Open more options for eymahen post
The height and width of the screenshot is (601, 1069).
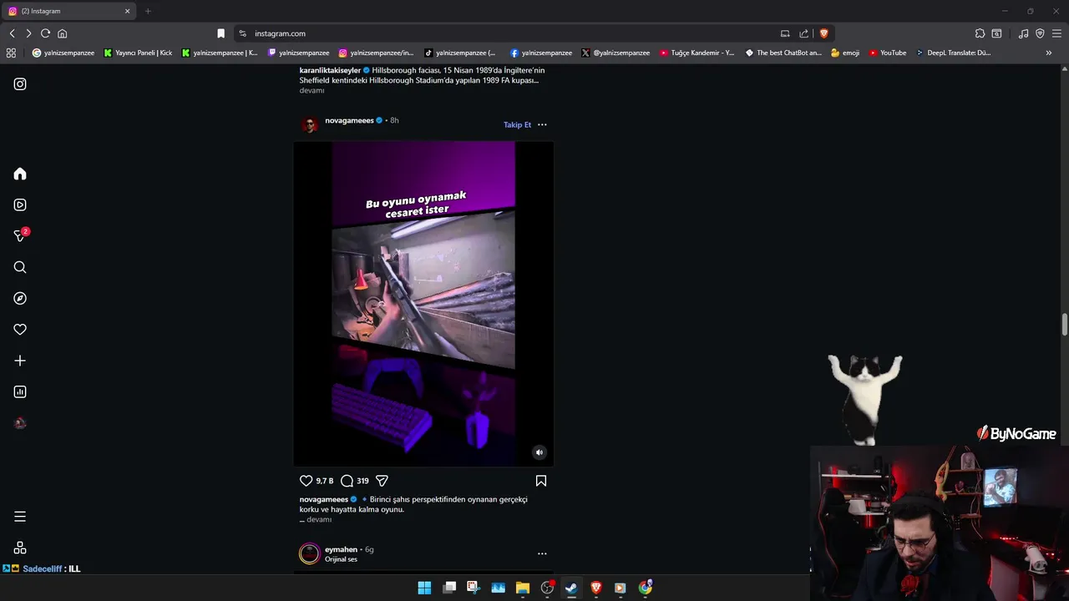point(542,553)
